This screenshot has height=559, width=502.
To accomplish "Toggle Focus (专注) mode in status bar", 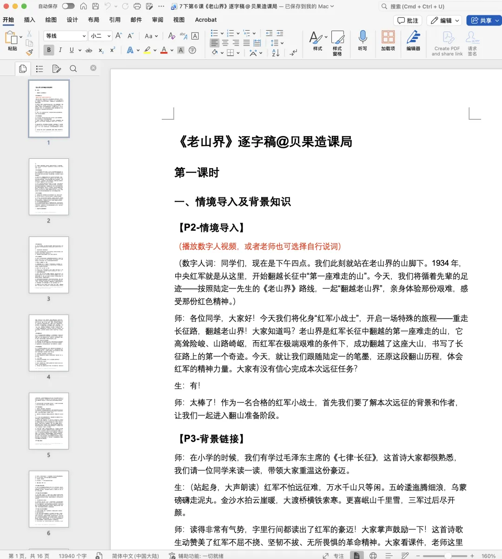I will (x=334, y=555).
